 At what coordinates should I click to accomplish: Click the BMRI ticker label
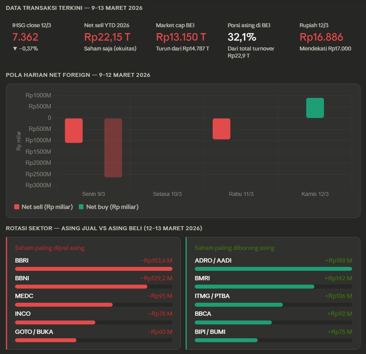[x=202, y=278]
